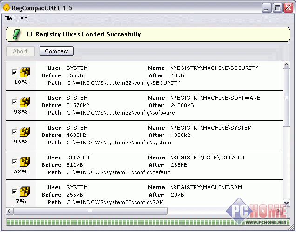The height and width of the screenshot is (232, 296).
Task: Click the name \REGISTRY\MACHINE\SOFTWARE
Action: (x=215, y=98)
